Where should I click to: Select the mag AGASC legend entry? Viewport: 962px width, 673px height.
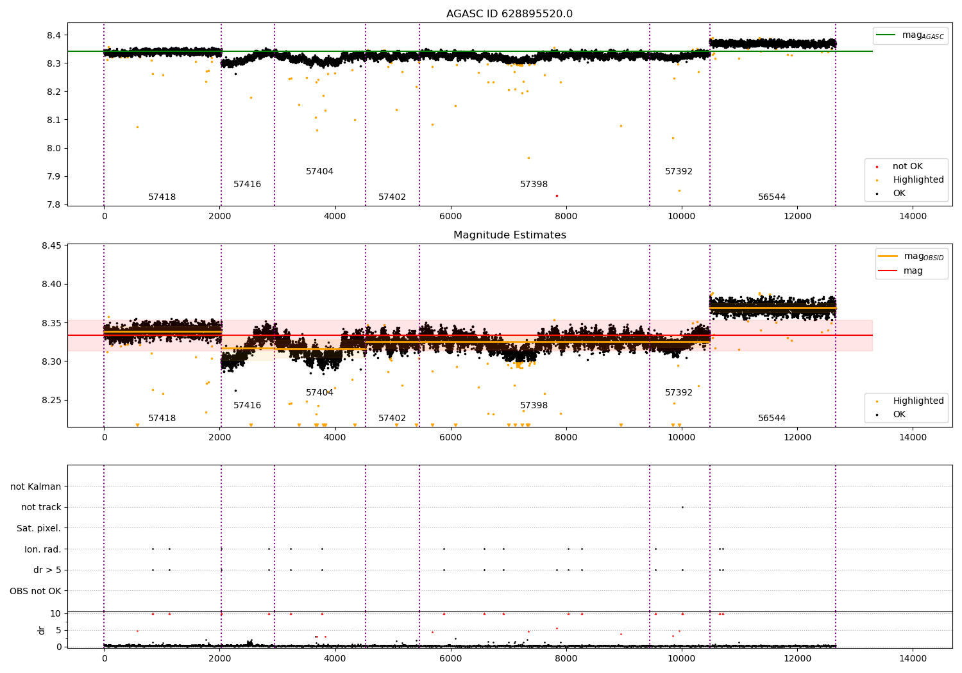click(x=910, y=35)
